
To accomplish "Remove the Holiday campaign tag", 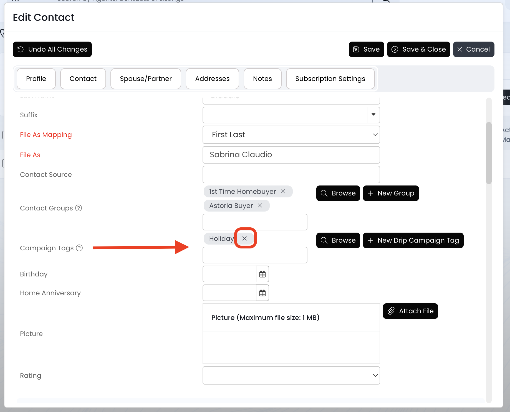I will point(244,238).
